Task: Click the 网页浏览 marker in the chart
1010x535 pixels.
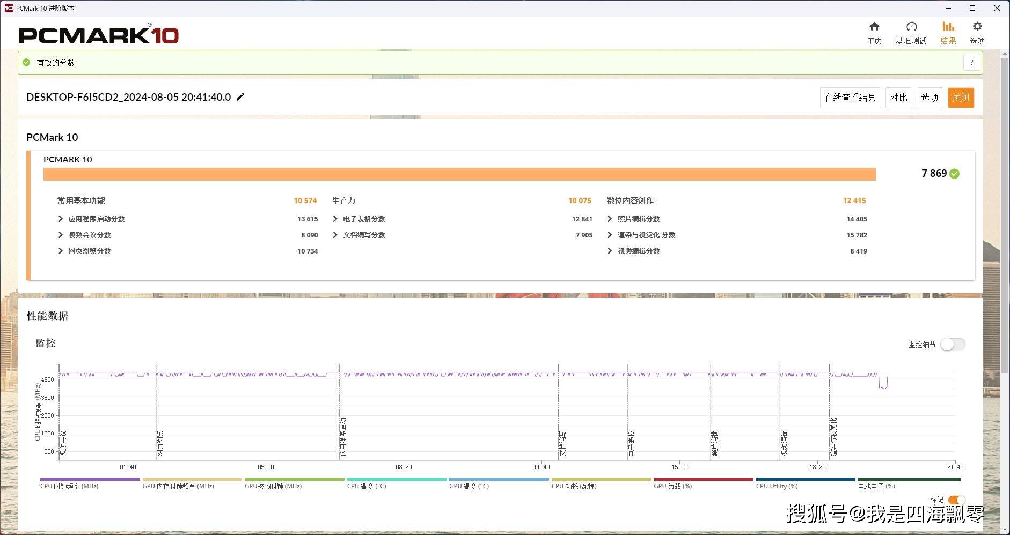Action: (160, 443)
